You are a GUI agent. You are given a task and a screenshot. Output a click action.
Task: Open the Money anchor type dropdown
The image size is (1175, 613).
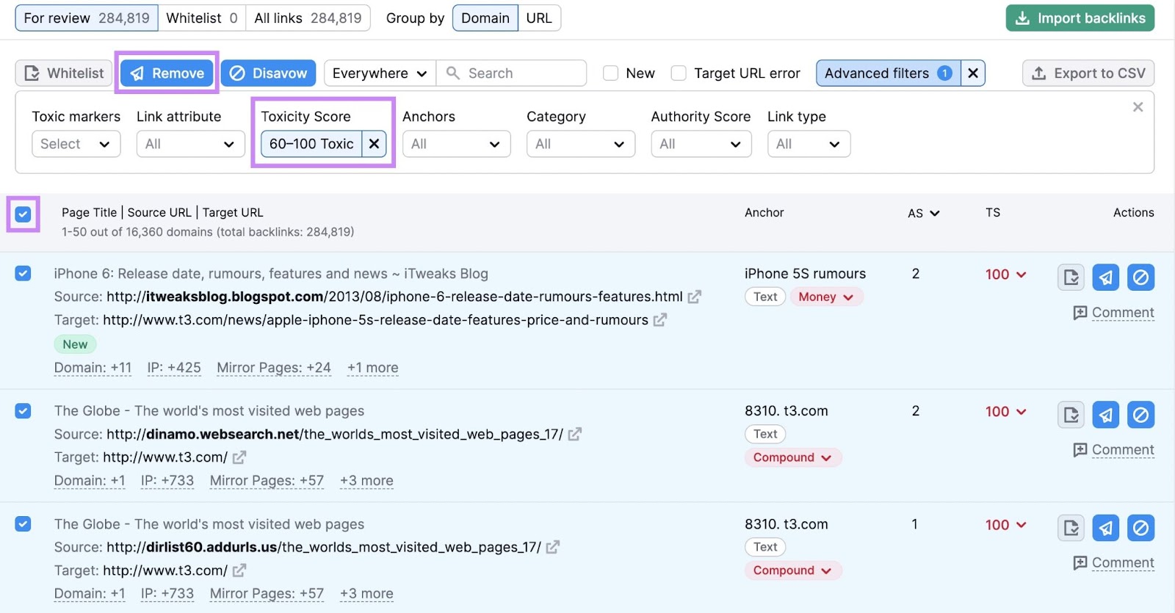(x=826, y=297)
